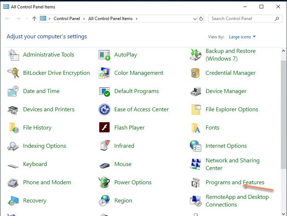This screenshot has height=216, width=287.
Task: Click the Default Programs icon
Action: [x=104, y=92]
